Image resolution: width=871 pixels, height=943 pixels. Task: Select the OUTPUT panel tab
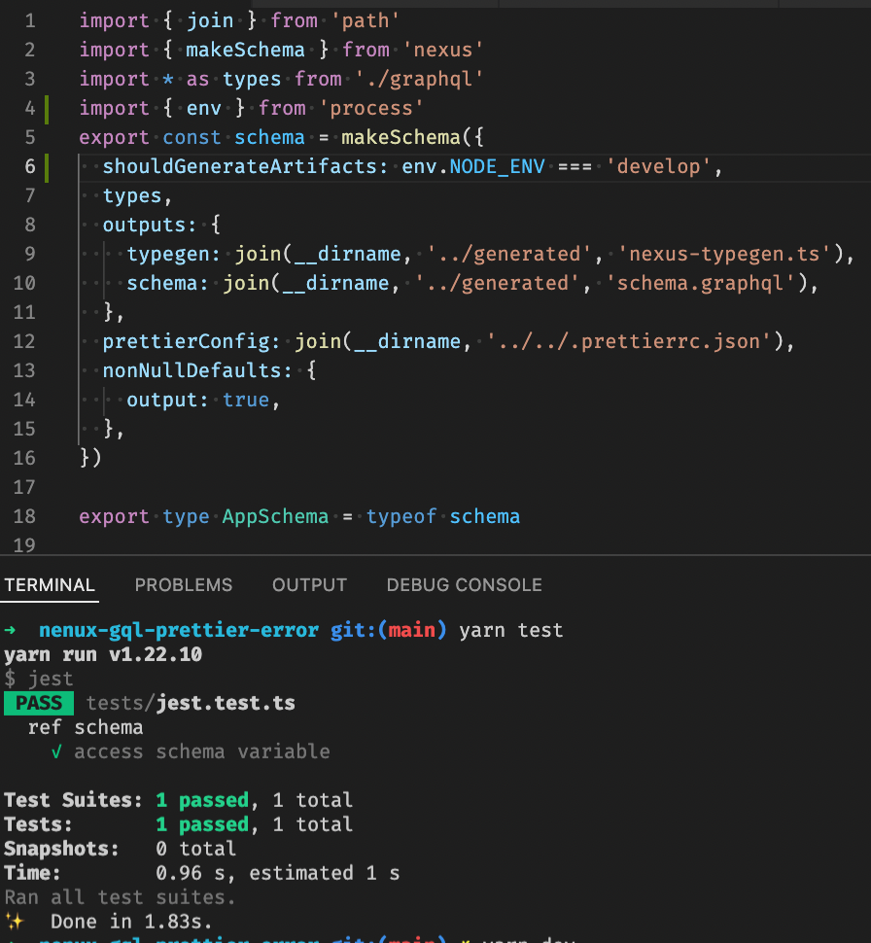(x=309, y=584)
